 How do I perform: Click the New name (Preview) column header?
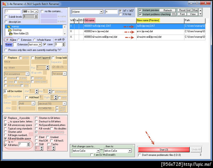pos(160,20)
